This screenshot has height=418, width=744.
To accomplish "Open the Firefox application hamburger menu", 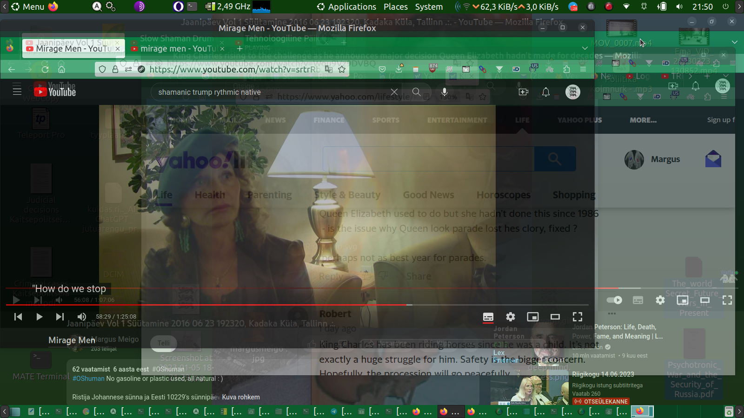I will (583, 69).
